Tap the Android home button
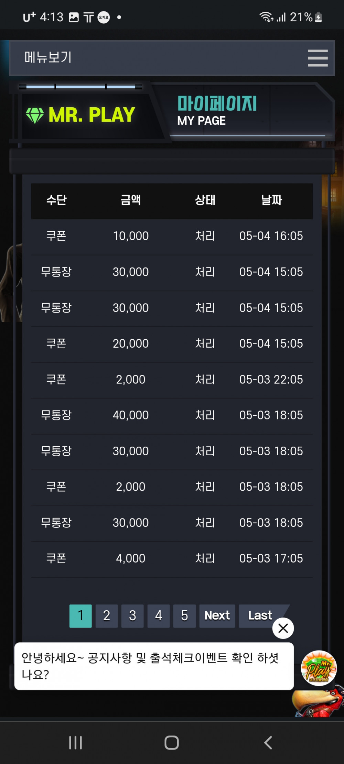The width and height of the screenshot is (344, 764). click(172, 743)
